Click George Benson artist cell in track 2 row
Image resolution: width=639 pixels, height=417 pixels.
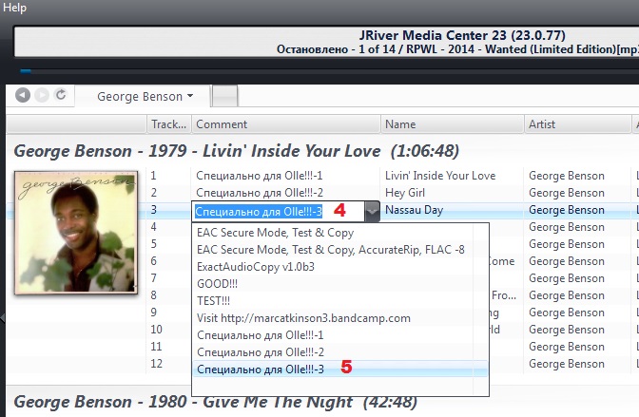567,193
